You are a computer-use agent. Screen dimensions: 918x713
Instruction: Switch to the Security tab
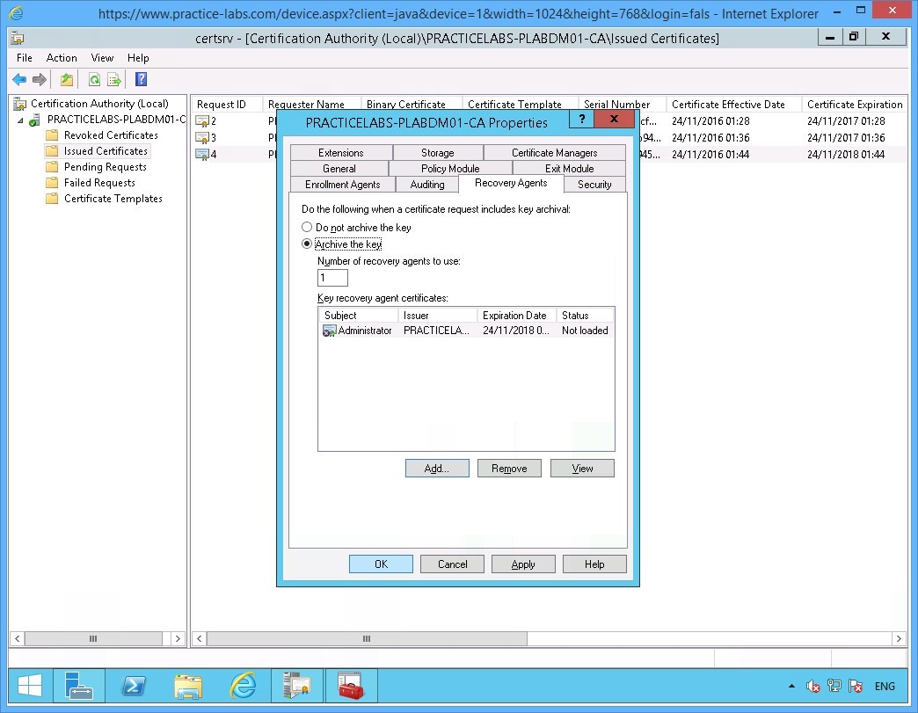click(595, 185)
